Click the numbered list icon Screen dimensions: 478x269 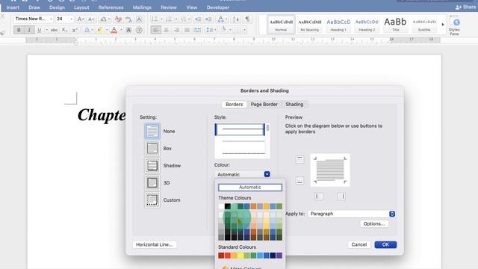coord(170,19)
